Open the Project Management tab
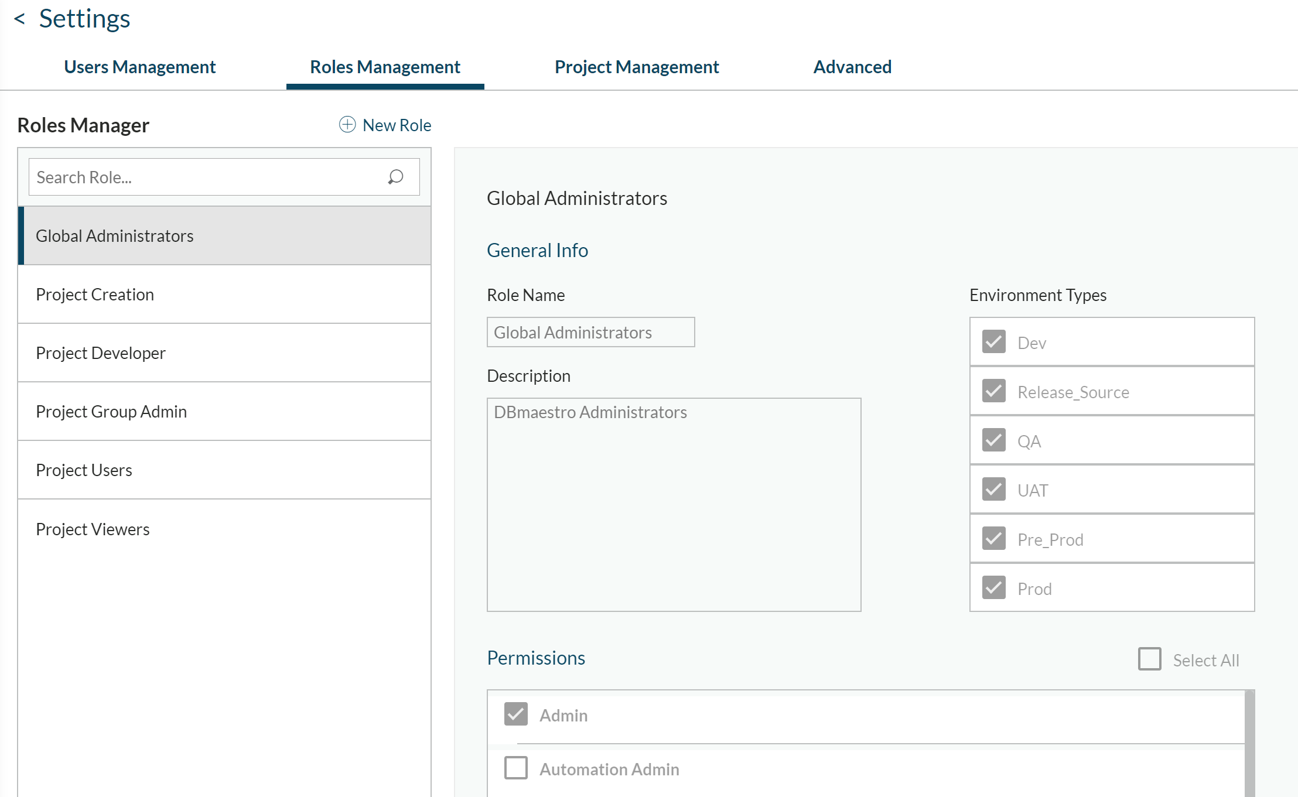Viewport: 1298px width, 797px height. [x=636, y=67]
